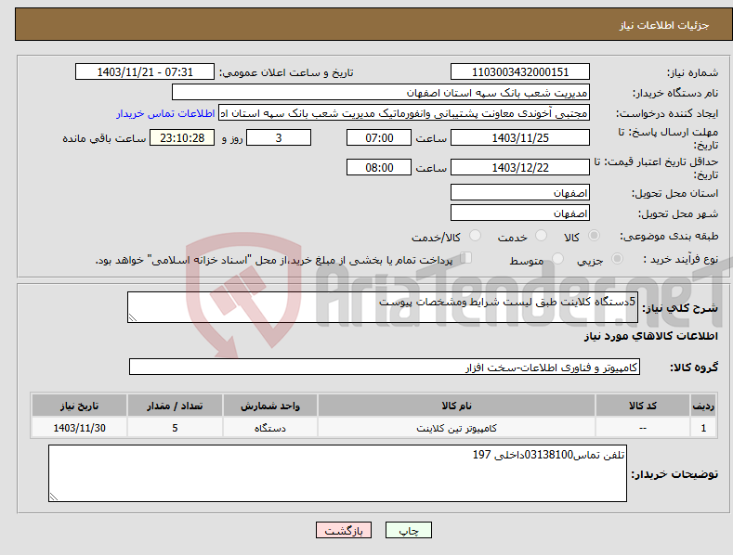Image resolution: width=733 pixels, height=555 pixels.
Task: Click the price validity date 1403/12/22
Action: point(520,167)
